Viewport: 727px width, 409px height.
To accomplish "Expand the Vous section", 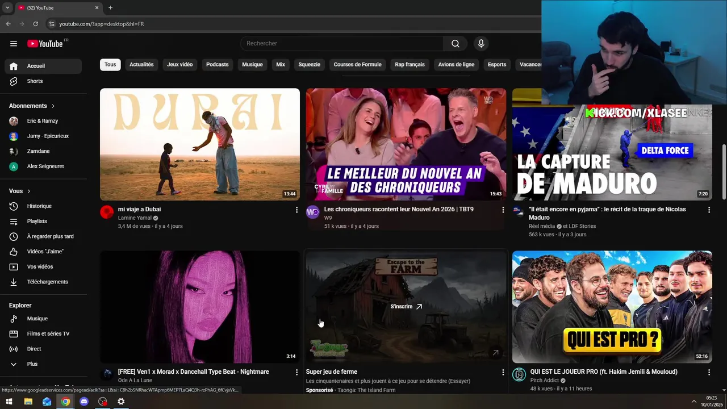I will coord(20,191).
